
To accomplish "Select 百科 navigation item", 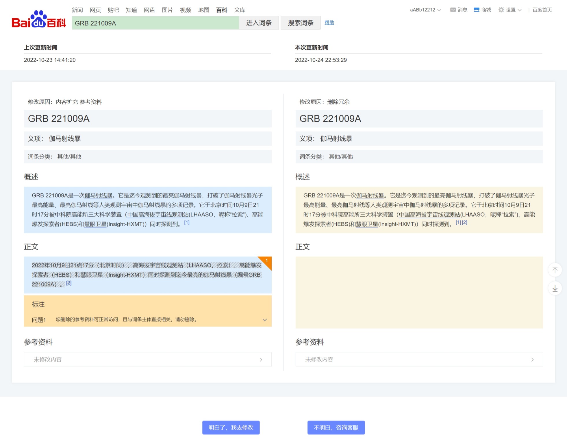I will [222, 10].
